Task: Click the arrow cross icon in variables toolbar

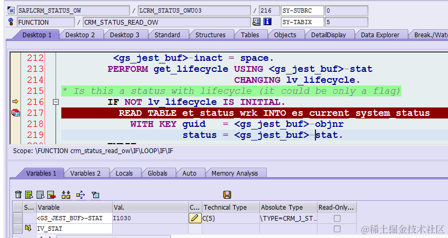Action: click(x=81, y=194)
